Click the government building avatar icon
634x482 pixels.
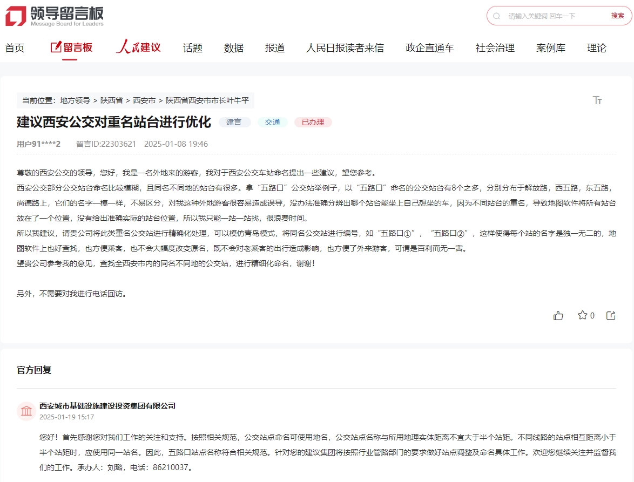coord(26,411)
